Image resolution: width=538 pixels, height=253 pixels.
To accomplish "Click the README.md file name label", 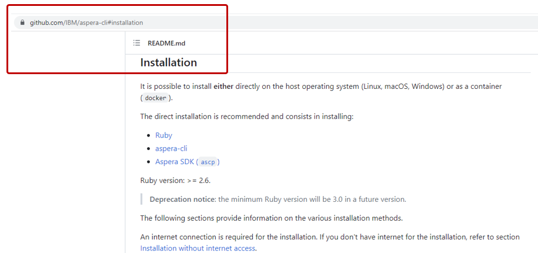I will 166,43.
